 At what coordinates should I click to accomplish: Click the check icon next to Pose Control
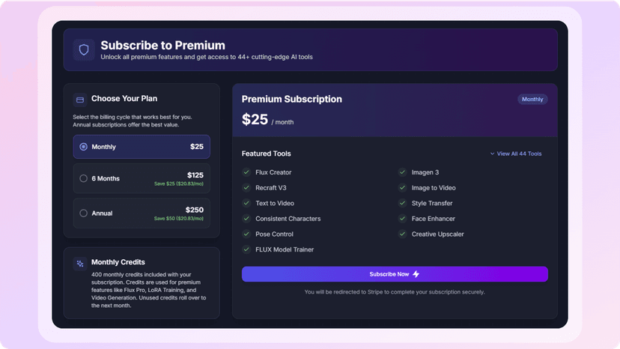pyautogui.click(x=246, y=234)
